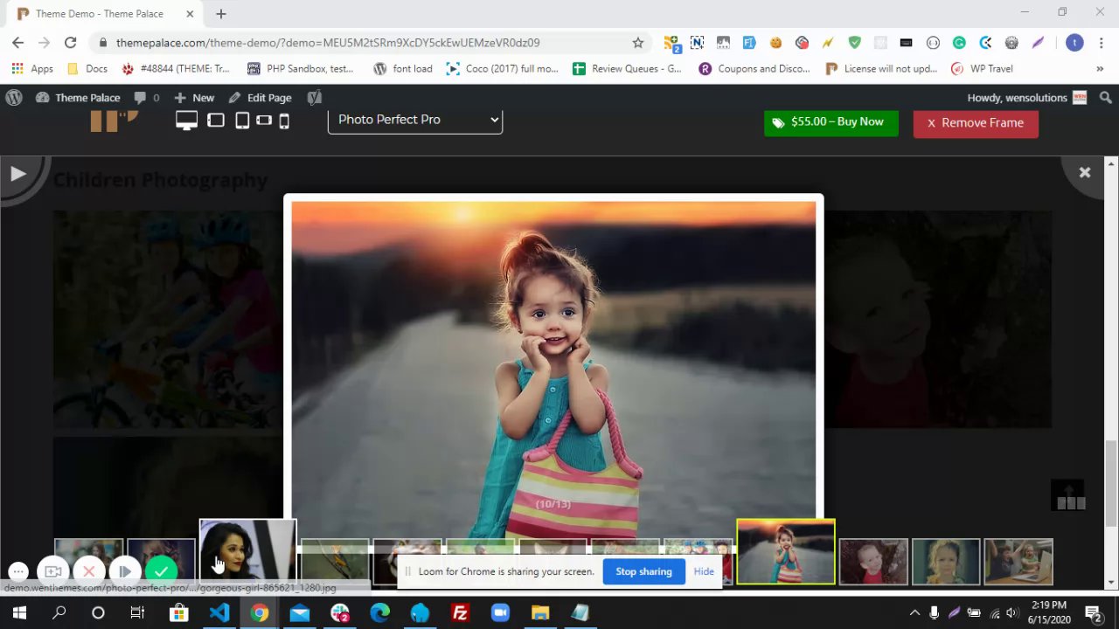The height and width of the screenshot is (629, 1119).
Task: Start the lightbox slideshow play button
Action: point(17,174)
